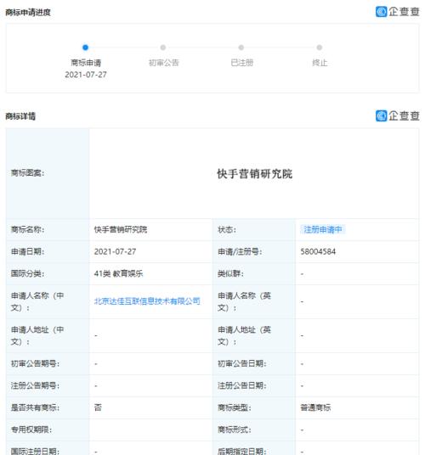Click the 申请日期 field label
The width and height of the screenshot is (425, 455).
point(27,251)
